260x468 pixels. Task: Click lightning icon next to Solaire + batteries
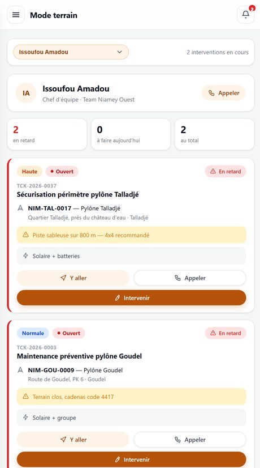tap(25, 256)
